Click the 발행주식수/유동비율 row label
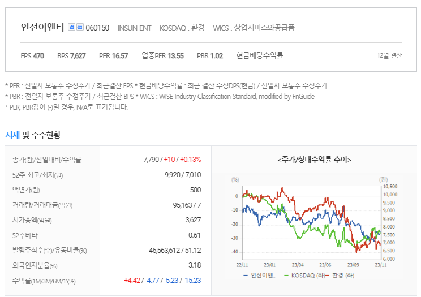421x297 pixels. click(49, 251)
